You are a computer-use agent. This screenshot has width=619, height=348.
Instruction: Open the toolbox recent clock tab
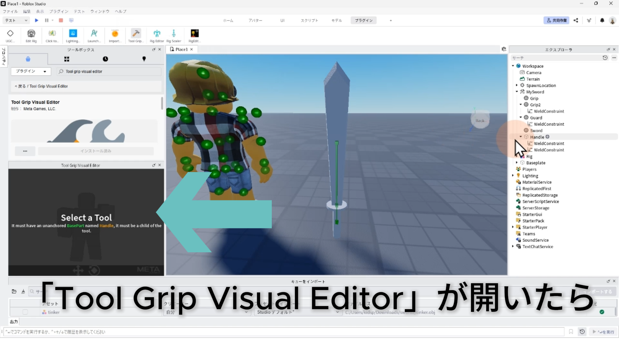coord(105,59)
